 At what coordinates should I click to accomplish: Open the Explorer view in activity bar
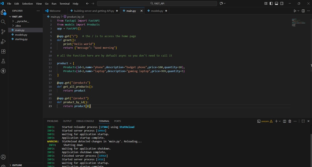point(3,12)
